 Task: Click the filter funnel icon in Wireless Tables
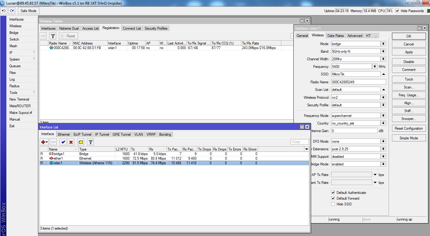pyautogui.click(x=53, y=36)
